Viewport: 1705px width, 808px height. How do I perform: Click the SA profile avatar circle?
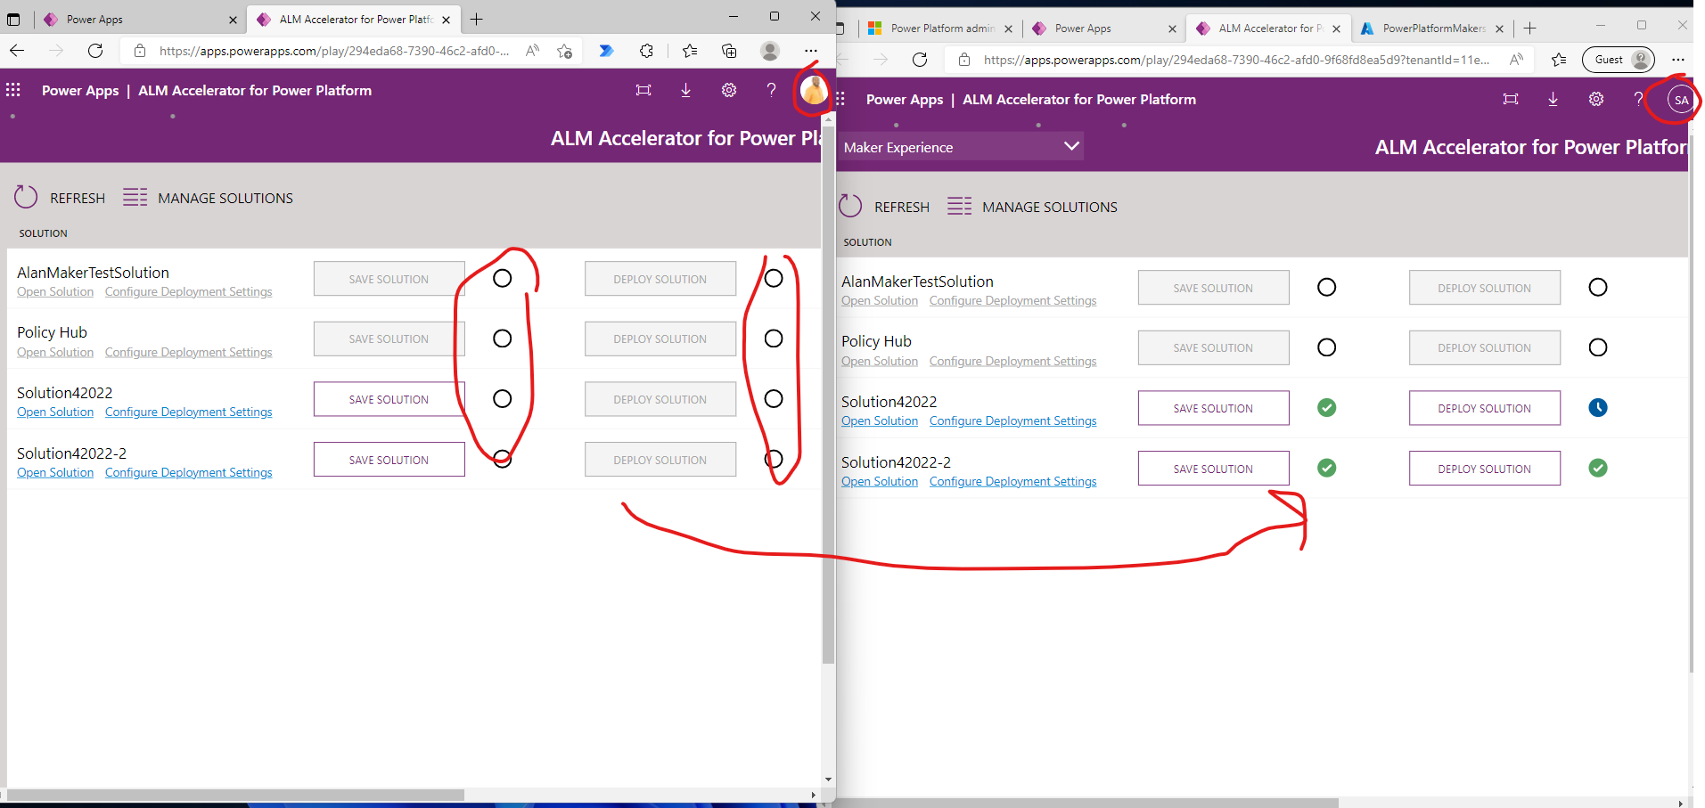click(x=1680, y=100)
